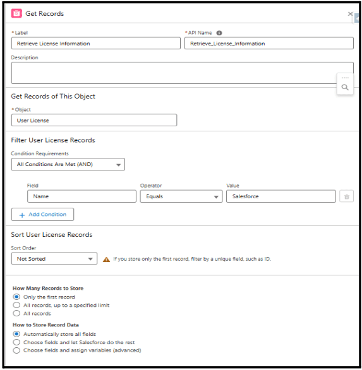
Task: Delete the Name Equals Salesforce condition
Action: coord(346,196)
